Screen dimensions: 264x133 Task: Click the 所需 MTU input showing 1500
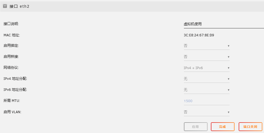(206, 101)
